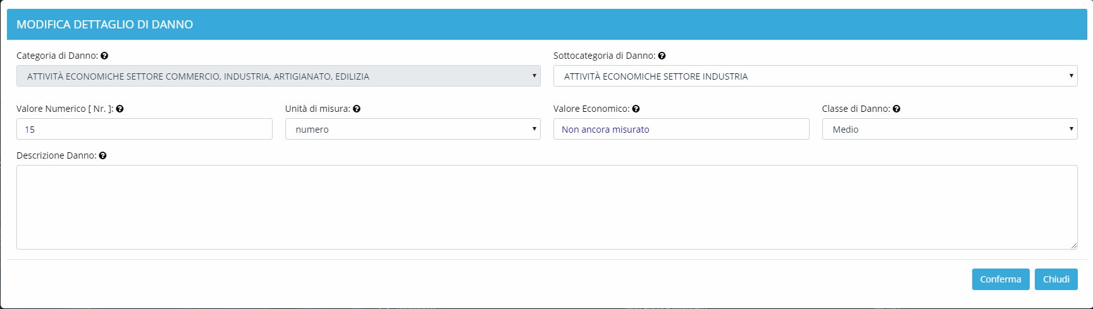The image size is (1093, 309).
Task: Show help for Valore Economico
Action: point(636,109)
